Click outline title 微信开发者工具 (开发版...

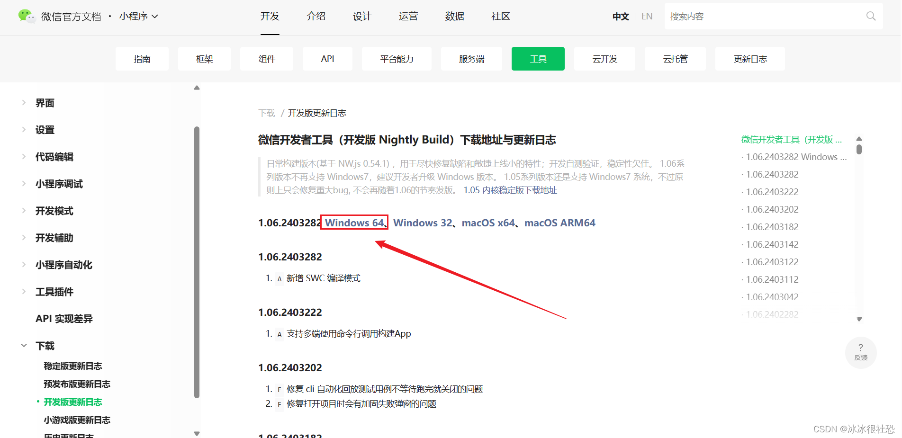pyautogui.click(x=792, y=139)
